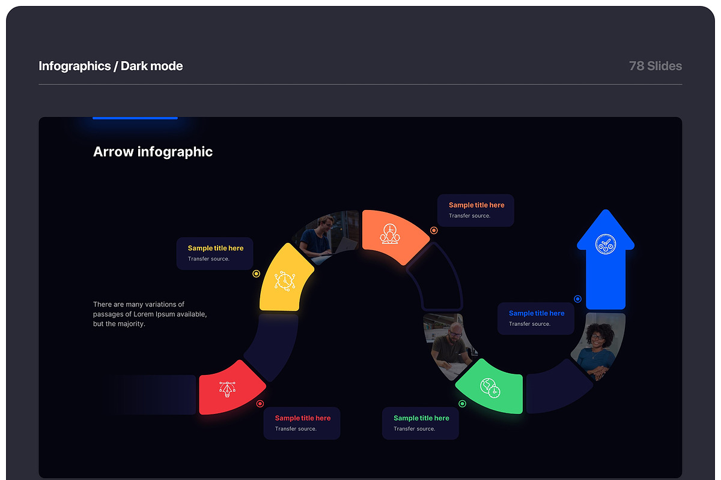Screen dimensions: 721x480
Task: Select the green 'Sample title here' text
Action: tap(421, 418)
